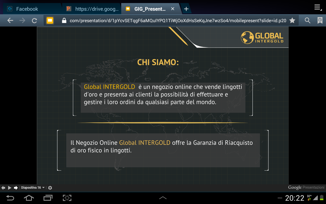Navigate forward in browser

[22, 21]
